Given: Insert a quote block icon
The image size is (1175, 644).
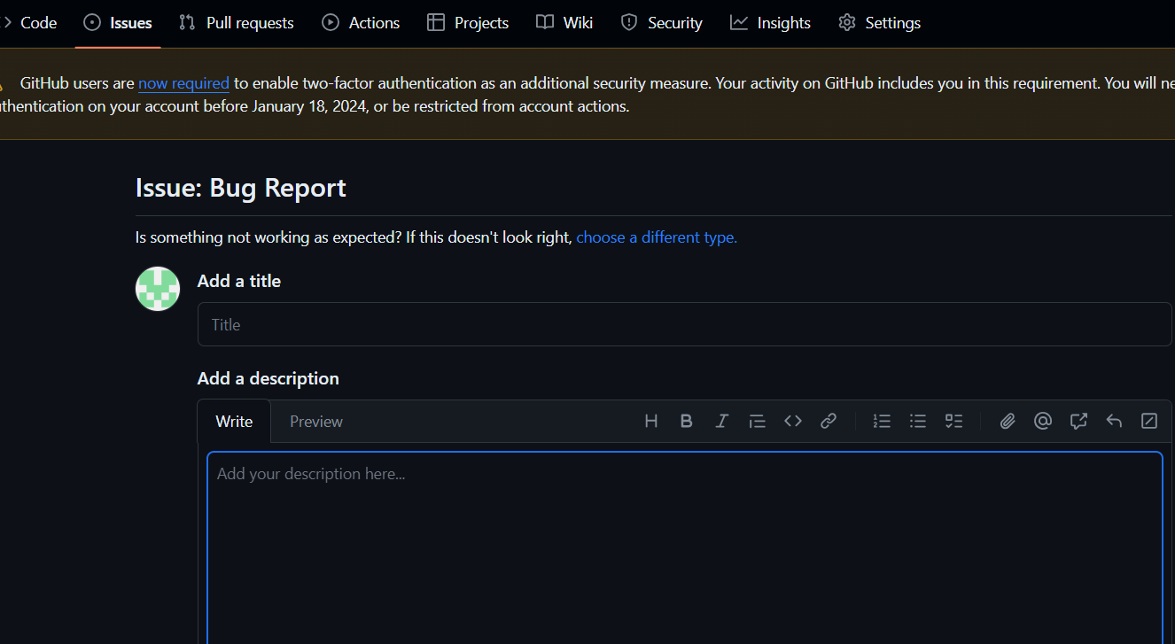Looking at the screenshot, I should point(758,422).
